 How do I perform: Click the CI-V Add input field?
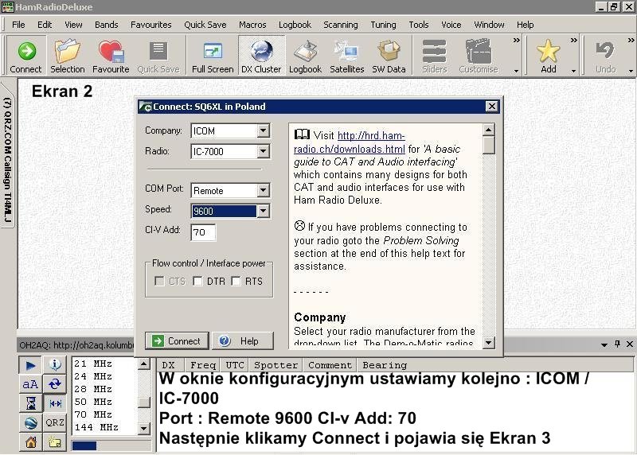coord(203,232)
